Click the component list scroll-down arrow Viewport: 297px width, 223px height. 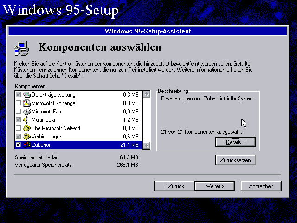tap(147, 145)
